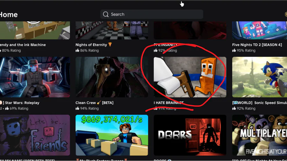
Task: Click the 80% Rating text
Action: click(11, 50)
